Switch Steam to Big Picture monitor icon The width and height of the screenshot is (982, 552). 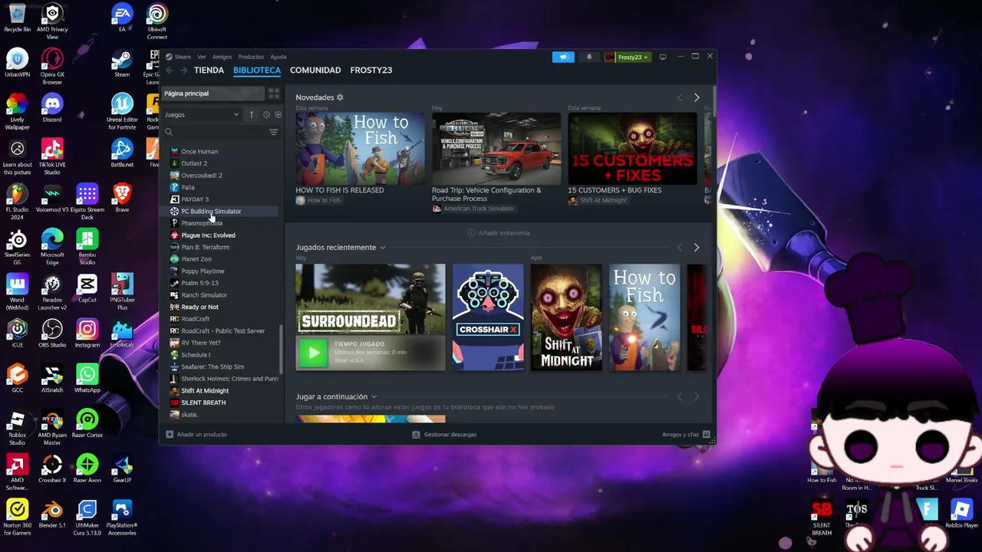(x=663, y=57)
